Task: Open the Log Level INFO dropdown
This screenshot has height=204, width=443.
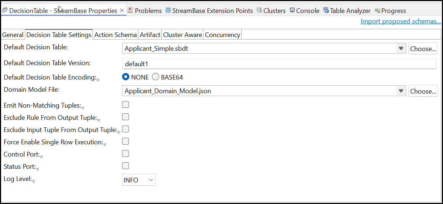Action: point(139,180)
